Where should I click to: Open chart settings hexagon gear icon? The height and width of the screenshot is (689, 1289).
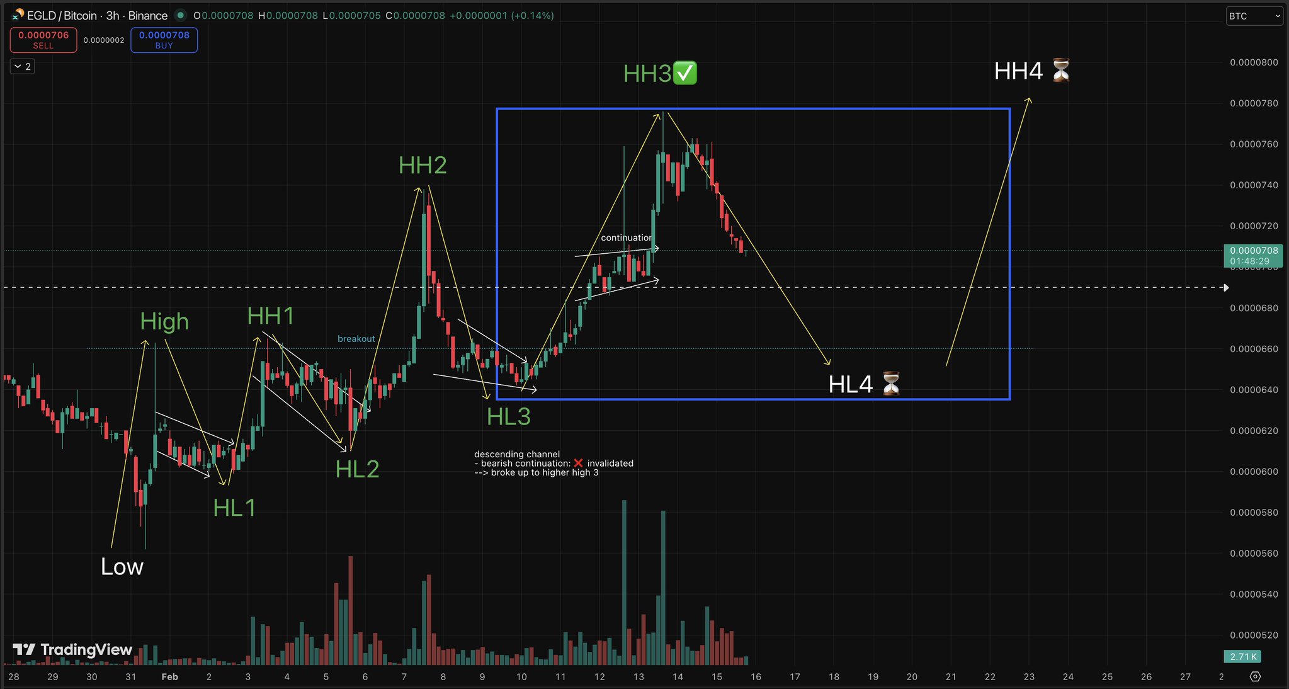tap(1255, 676)
